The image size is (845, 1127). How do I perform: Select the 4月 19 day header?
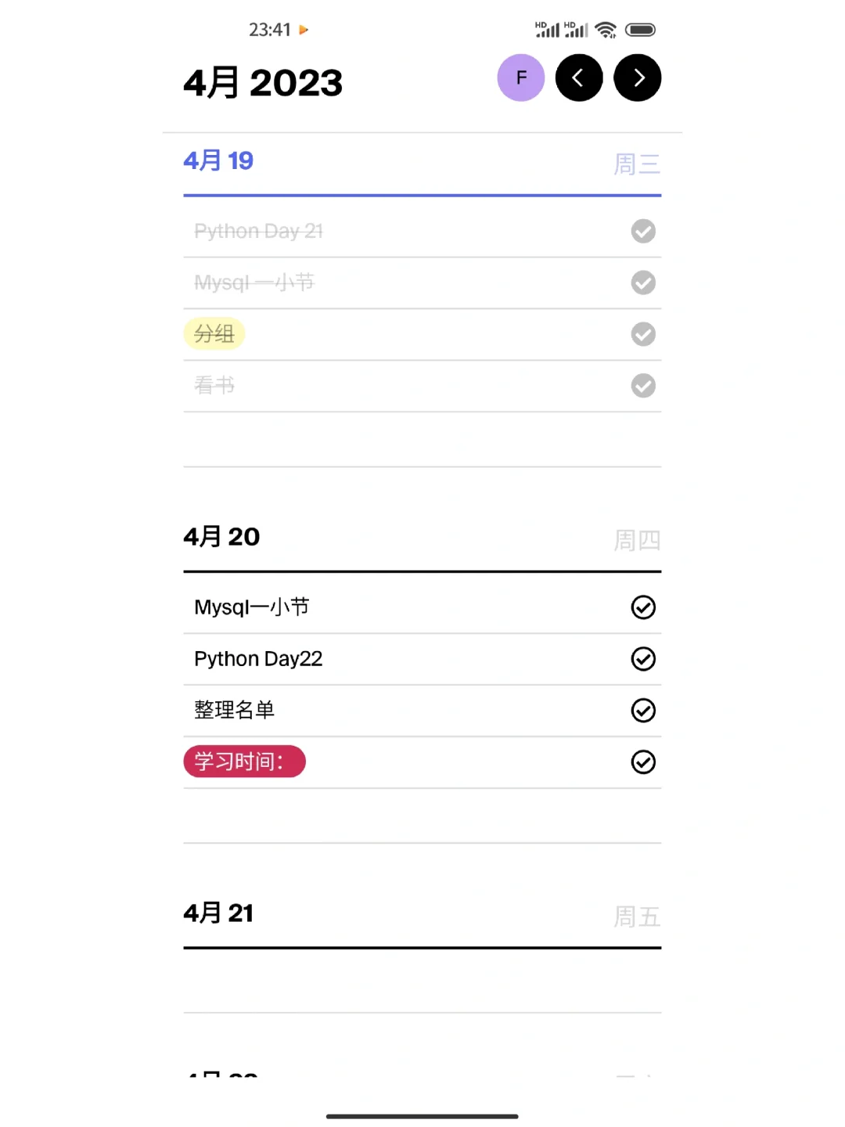[x=218, y=161]
